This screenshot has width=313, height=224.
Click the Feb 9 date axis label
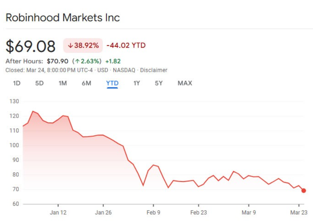(x=153, y=212)
